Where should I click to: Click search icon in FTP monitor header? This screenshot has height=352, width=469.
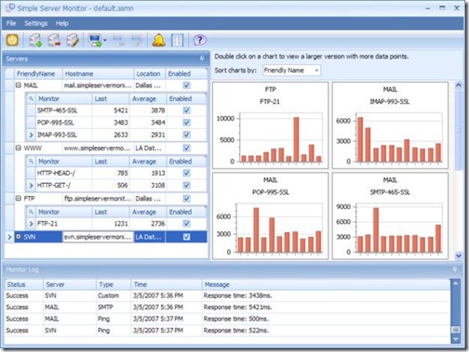pyautogui.click(x=31, y=212)
